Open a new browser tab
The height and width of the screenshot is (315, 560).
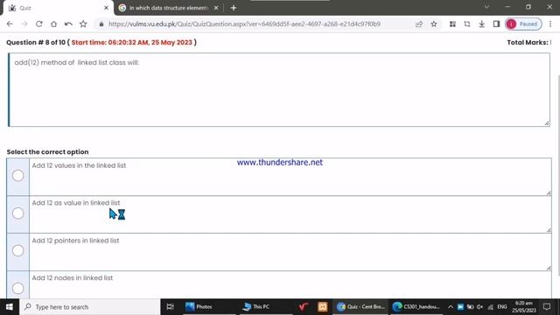[234, 8]
